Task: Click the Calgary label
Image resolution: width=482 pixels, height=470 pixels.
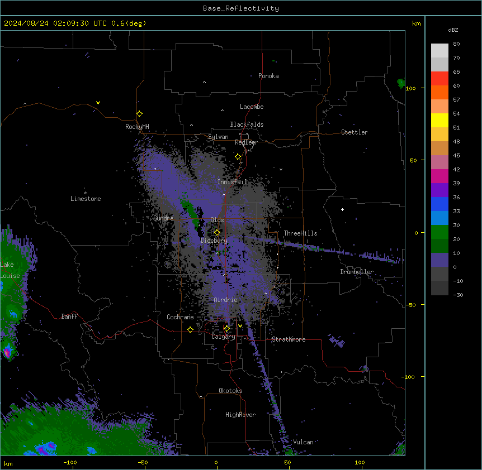Action: point(223,337)
